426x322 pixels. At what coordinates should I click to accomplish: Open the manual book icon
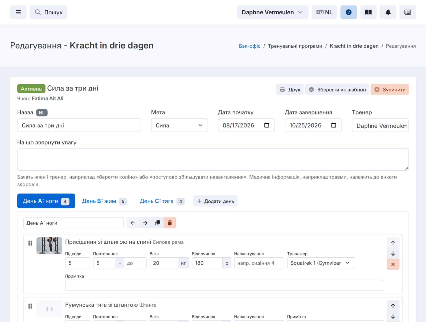point(368,12)
